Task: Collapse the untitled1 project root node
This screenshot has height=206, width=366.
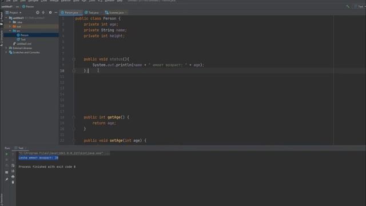Action: pyautogui.click(x=6, y=18)
